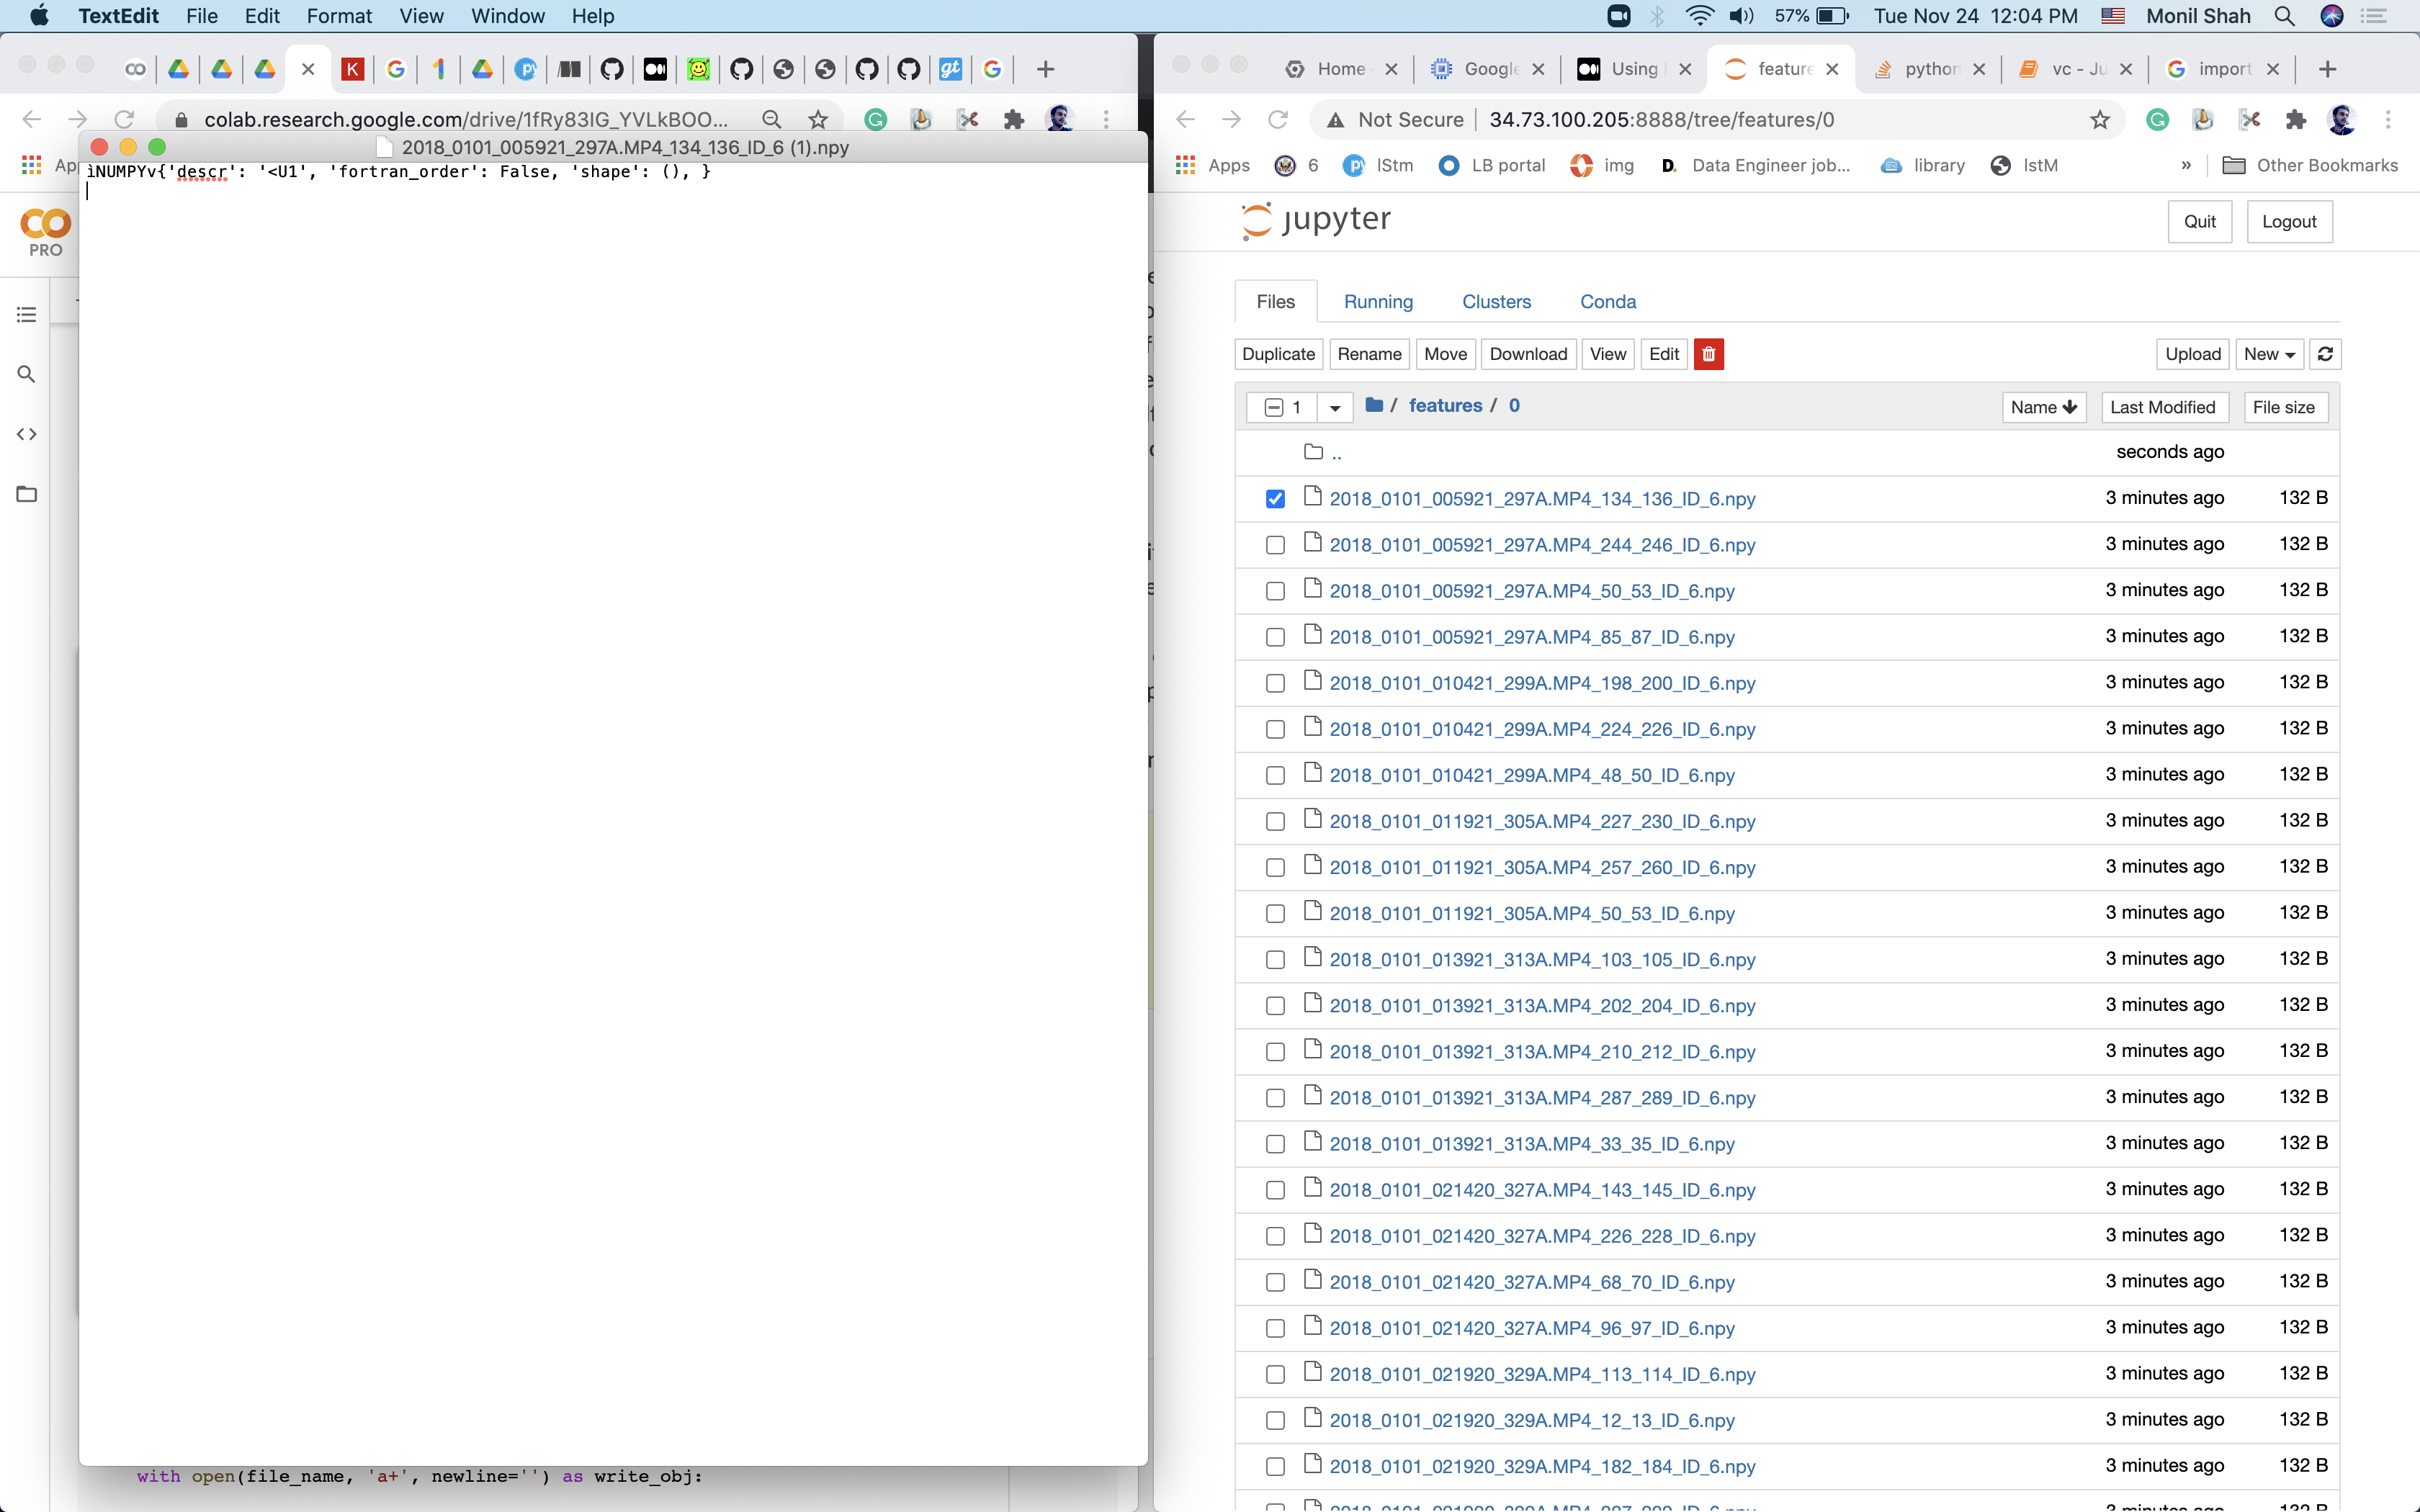2420x1512 pixels.
Task: Open Colab search sidebar icon
Action: (x=27, y=374)
